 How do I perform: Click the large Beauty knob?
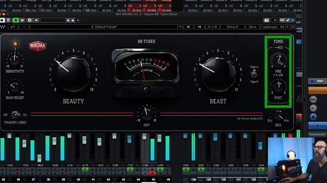point(73,74)
